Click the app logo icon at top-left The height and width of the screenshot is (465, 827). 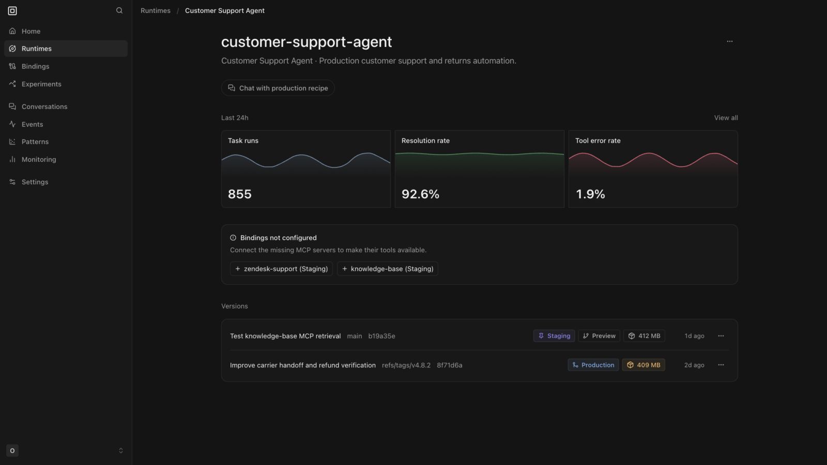coord(12,10)
